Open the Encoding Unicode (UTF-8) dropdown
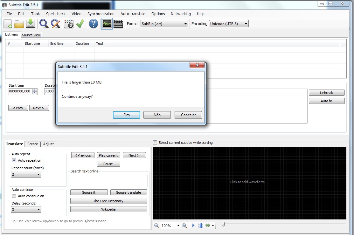354x235 pixels. (229, 23)
